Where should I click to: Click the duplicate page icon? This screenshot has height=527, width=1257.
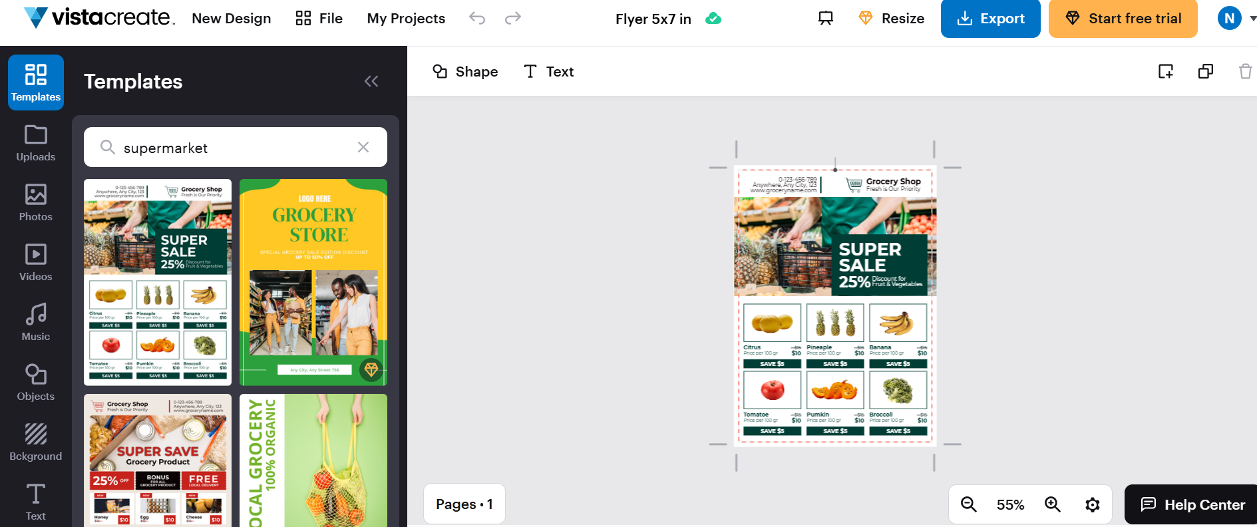click(1205, 71)
